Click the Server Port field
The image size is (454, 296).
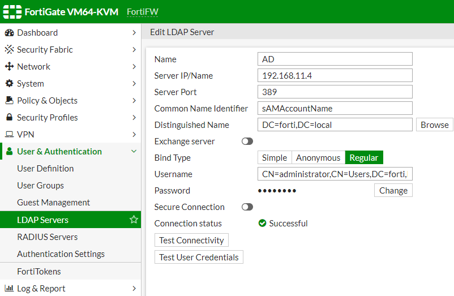pos(335,92)
